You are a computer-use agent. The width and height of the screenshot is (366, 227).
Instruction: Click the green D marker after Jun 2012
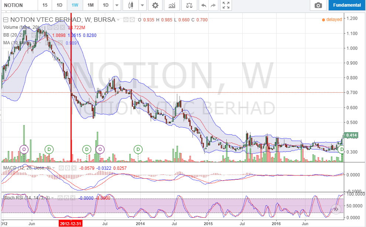click(x=49, y=149)
